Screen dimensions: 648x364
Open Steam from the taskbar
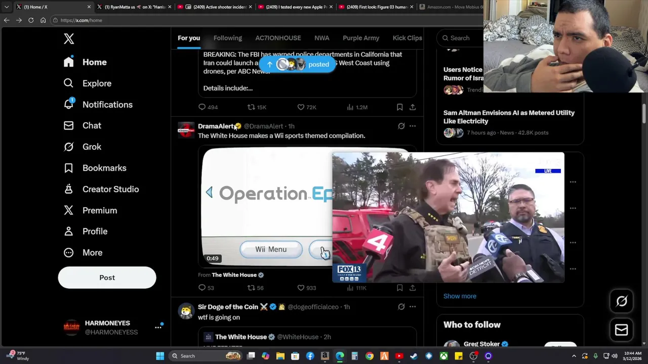point(414,356)
